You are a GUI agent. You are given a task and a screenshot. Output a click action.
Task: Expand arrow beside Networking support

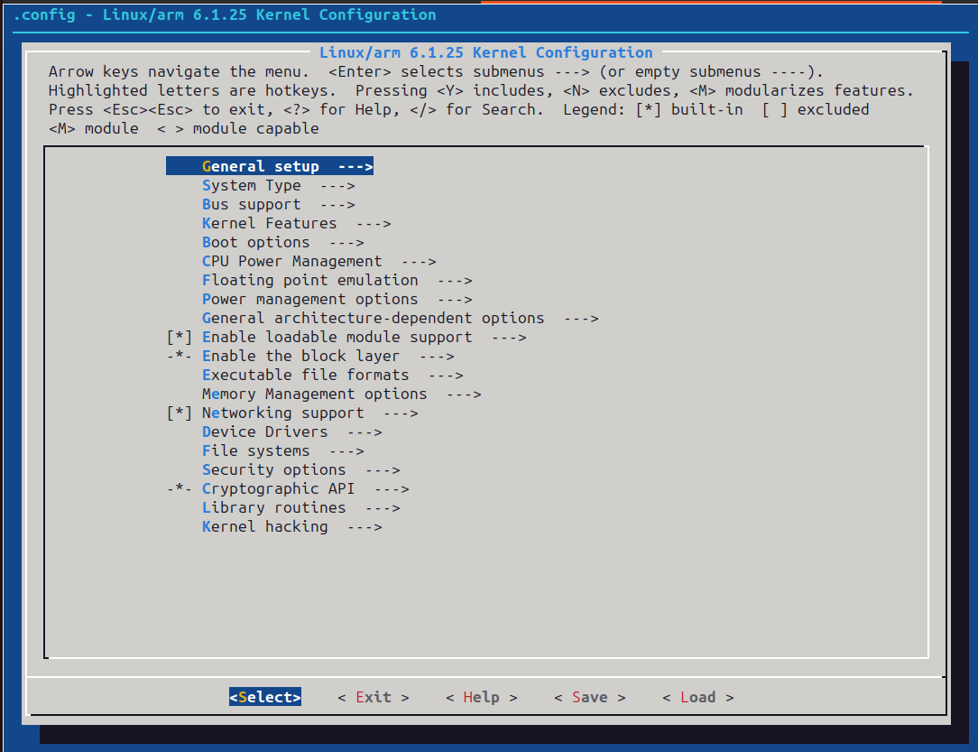pyautogui.click(x=401, y=413)
